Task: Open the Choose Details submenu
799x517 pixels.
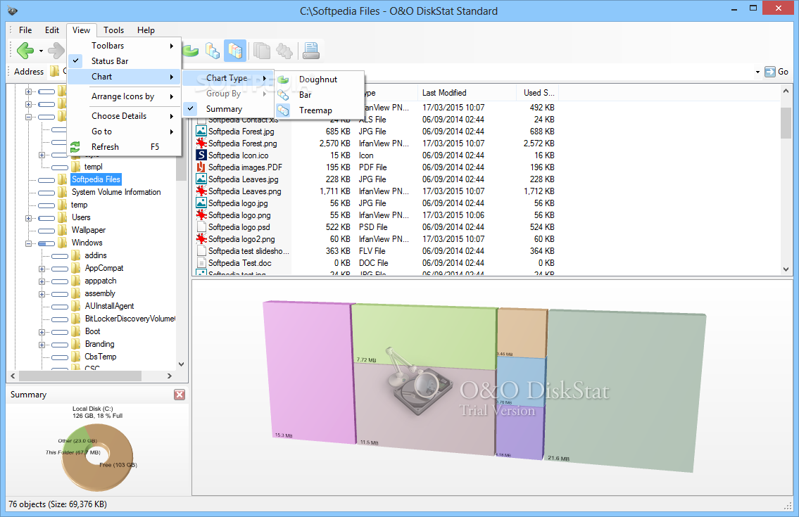Action: pyautogui.click(x=125, y=115)
